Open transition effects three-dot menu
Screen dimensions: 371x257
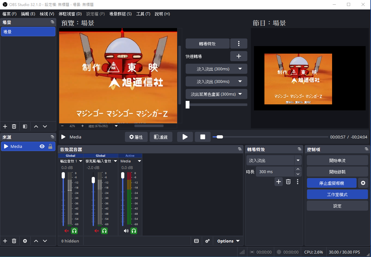click(239, 44)
